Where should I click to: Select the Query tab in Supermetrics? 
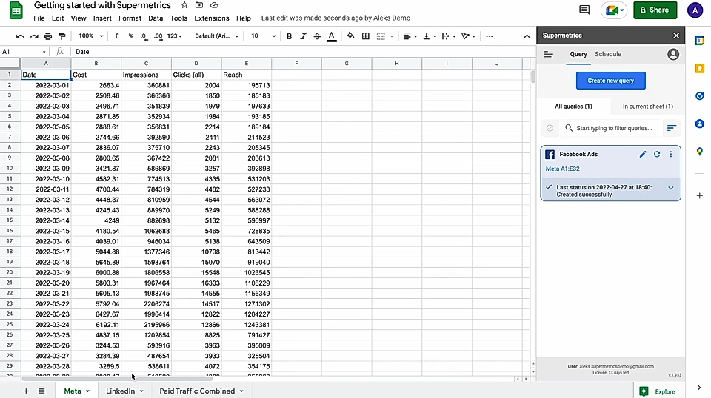tap(578, 54)
